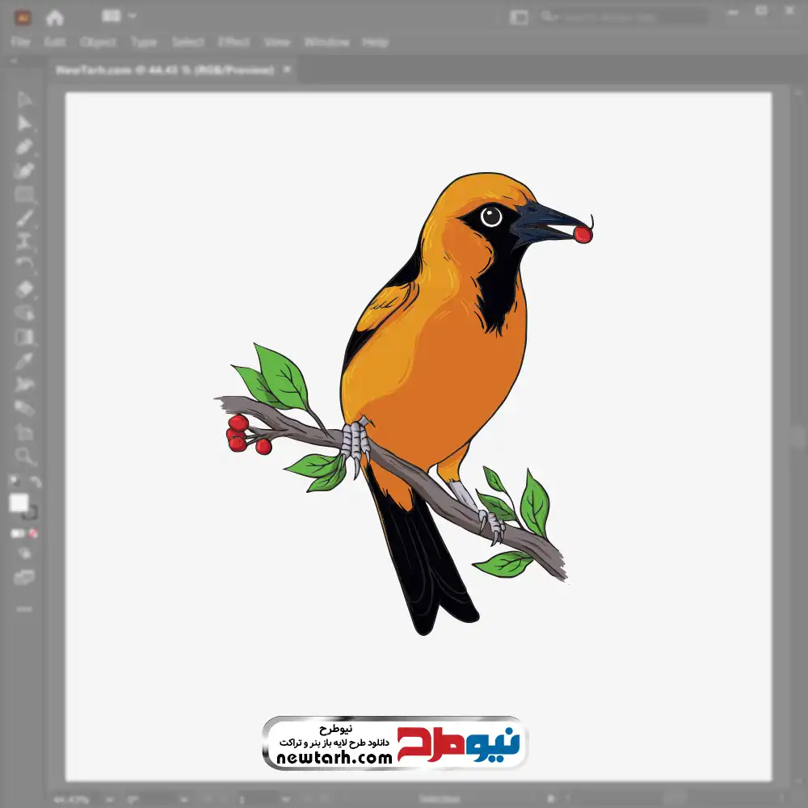Select the Selection tool arrow
Viewport: 808px width, 808px height.
click(x=25, y=100)
